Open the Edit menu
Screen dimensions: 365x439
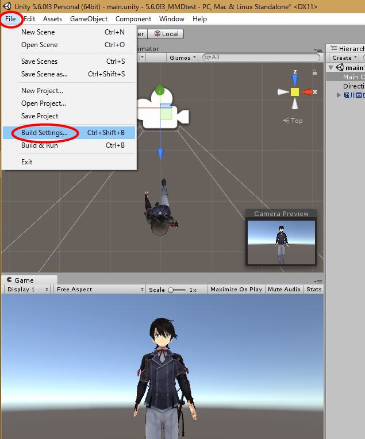coord(29,19)
